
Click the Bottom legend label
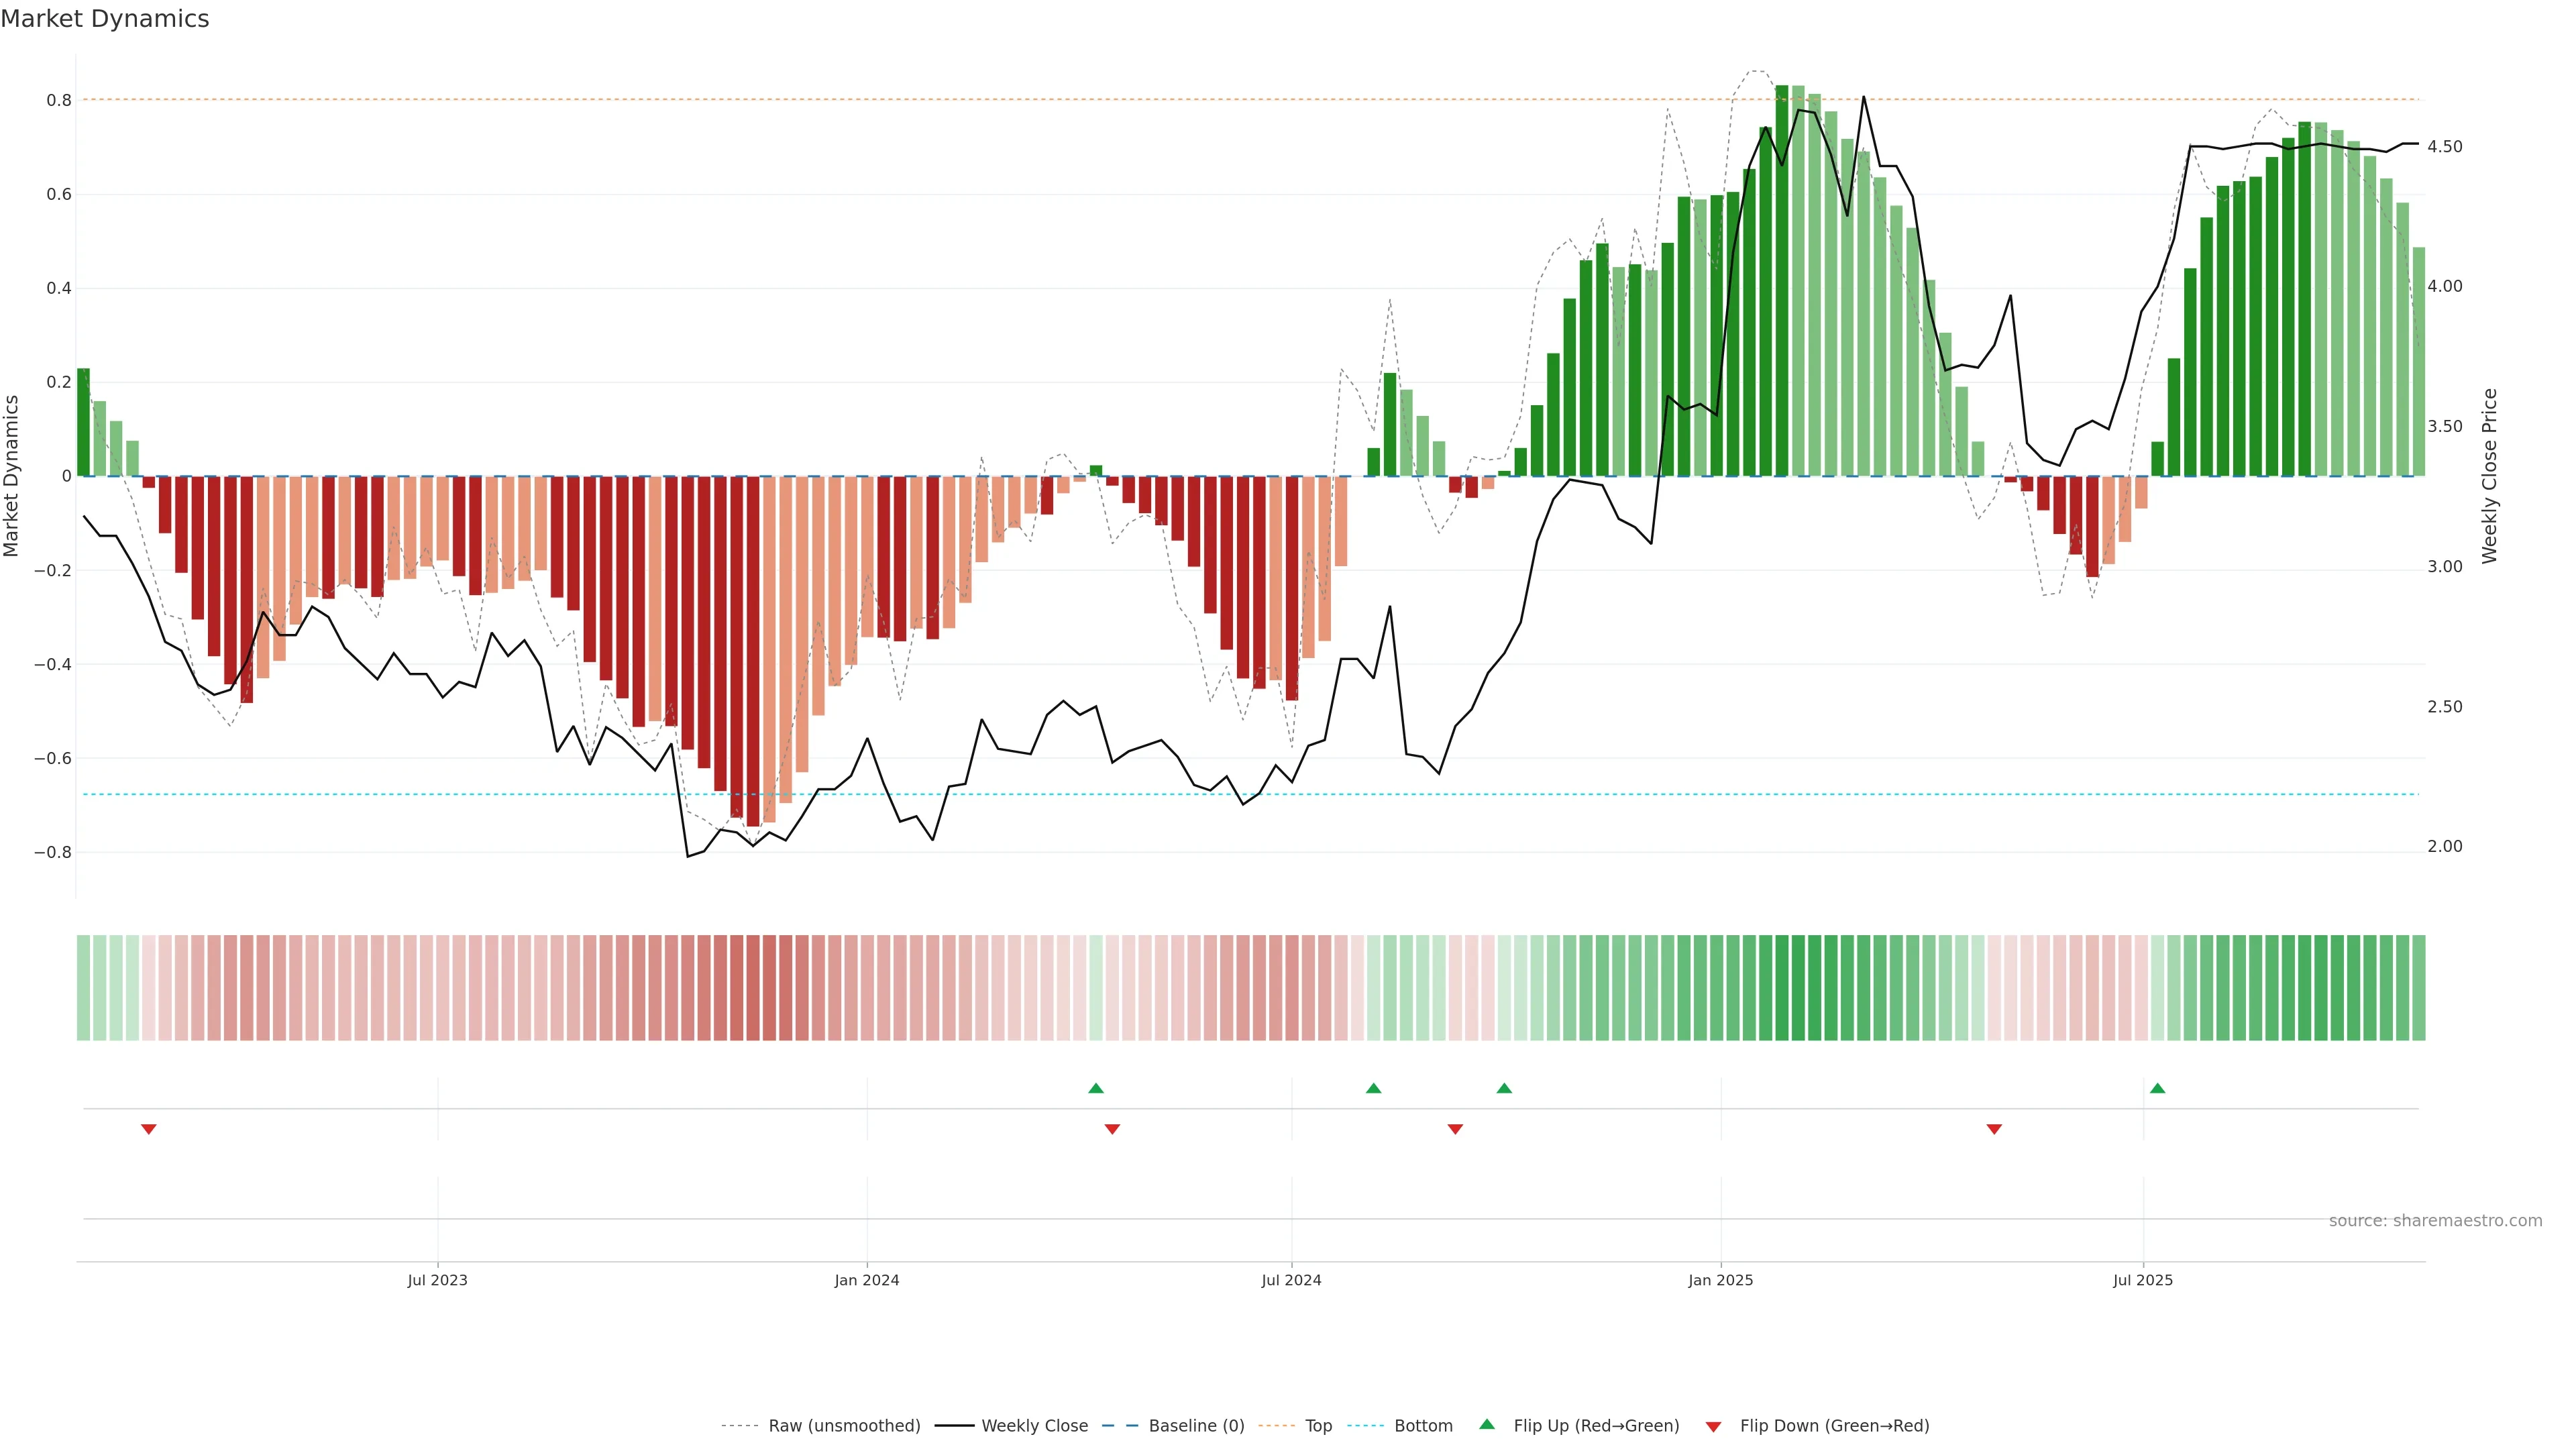[1423, 1426]
